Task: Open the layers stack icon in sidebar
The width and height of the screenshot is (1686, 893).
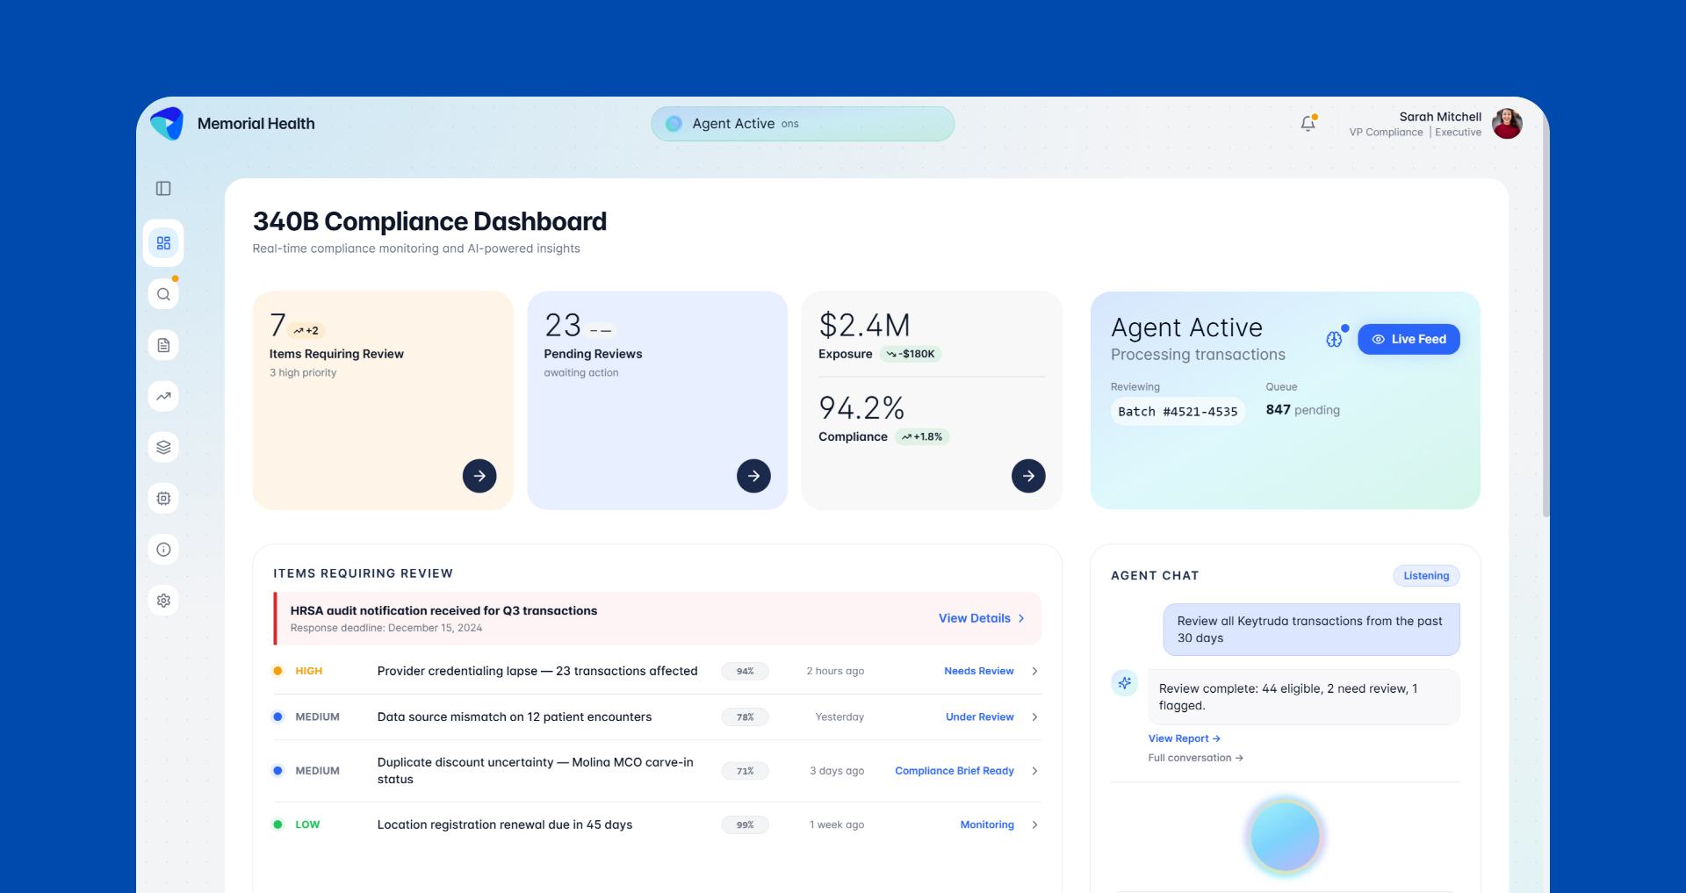Action: click(163, 447)
